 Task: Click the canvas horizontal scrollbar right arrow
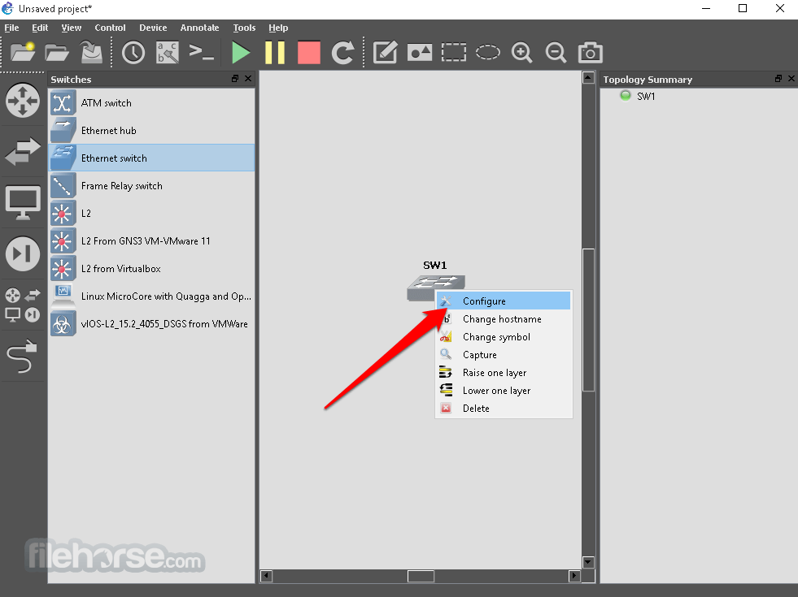coord(574,576)
